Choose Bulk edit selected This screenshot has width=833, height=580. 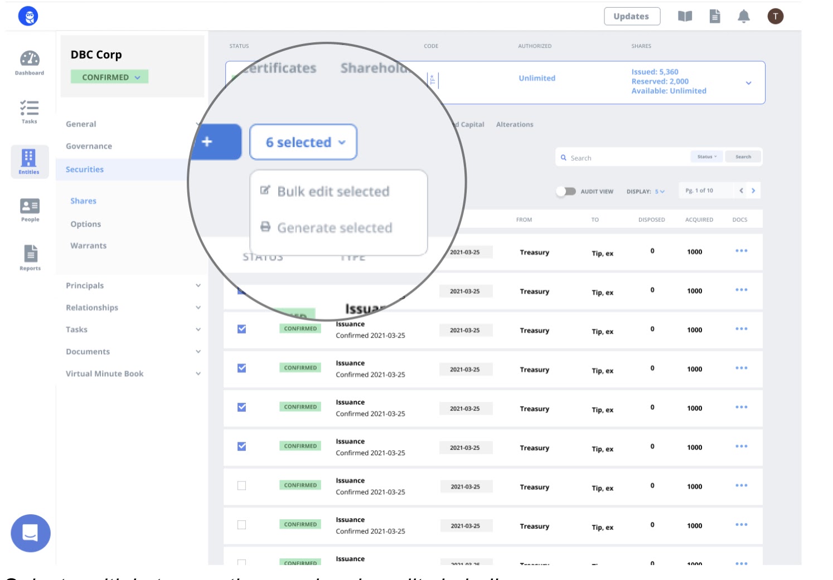pyautogui.click(x=333, y=192)
